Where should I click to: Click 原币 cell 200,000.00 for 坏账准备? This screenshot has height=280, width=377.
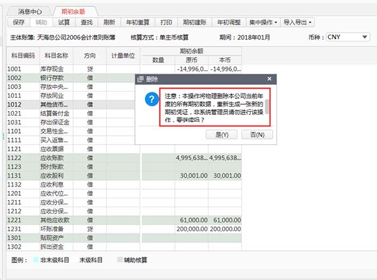[x=192, y=229]
